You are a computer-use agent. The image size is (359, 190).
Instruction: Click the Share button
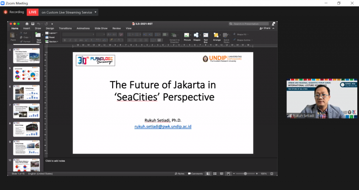(265, 28)
